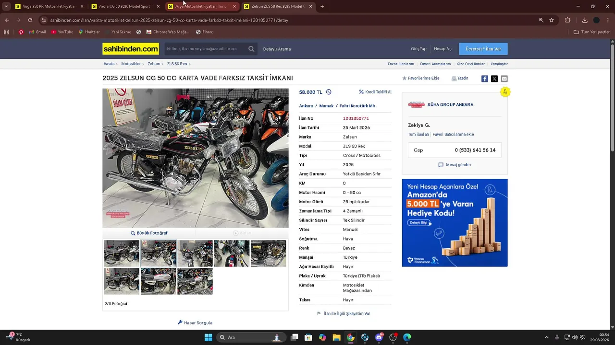Viewport: 615px width, 345px height.
Task: Select fifth thumbnail in first gallery row
Action: (268, 253)
